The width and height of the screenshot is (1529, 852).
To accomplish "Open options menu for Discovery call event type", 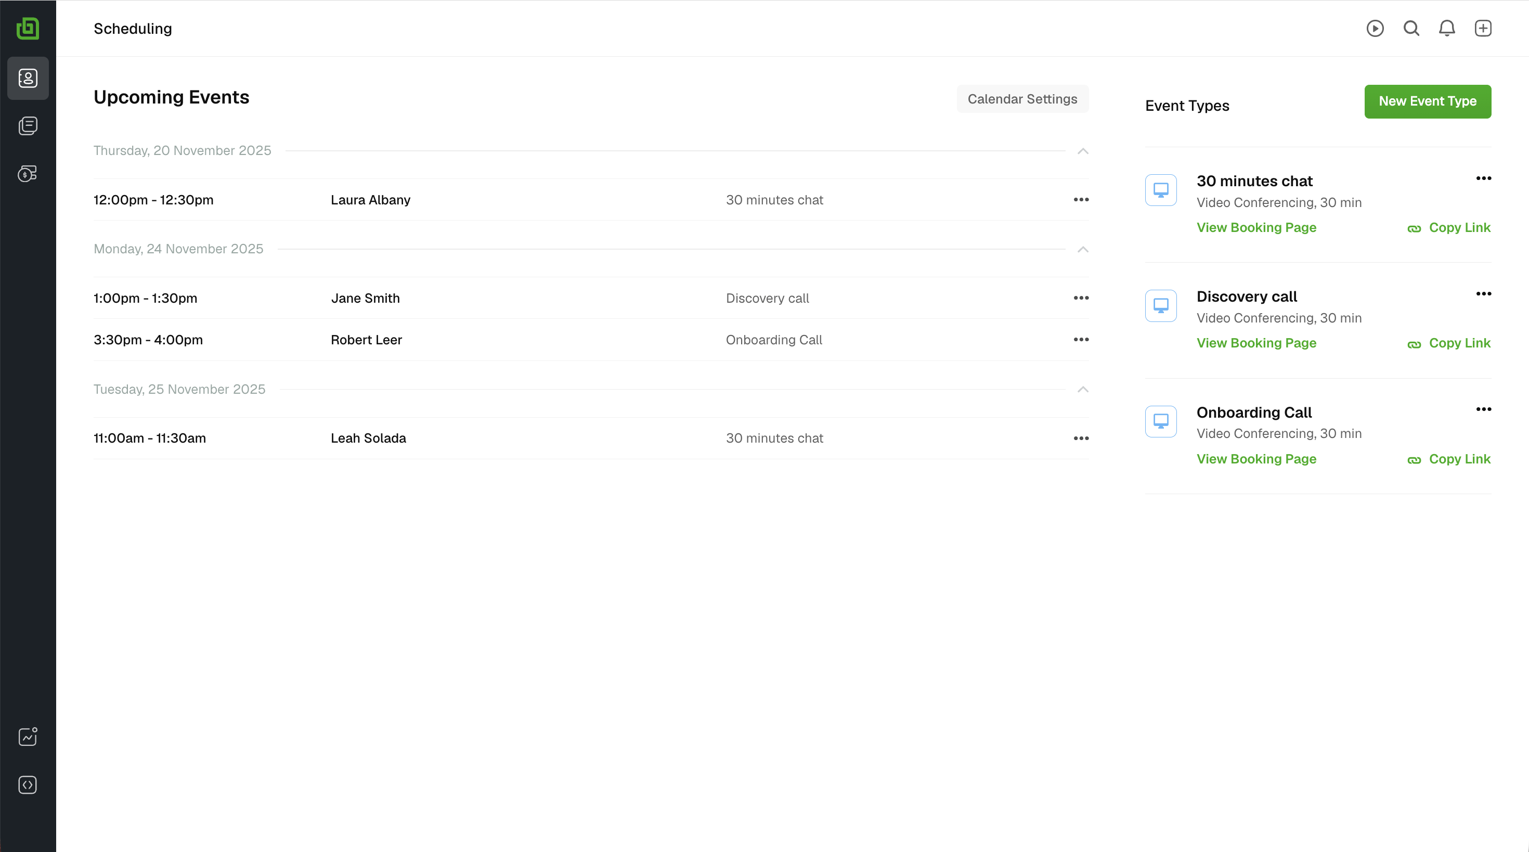I will point(1483,294).
